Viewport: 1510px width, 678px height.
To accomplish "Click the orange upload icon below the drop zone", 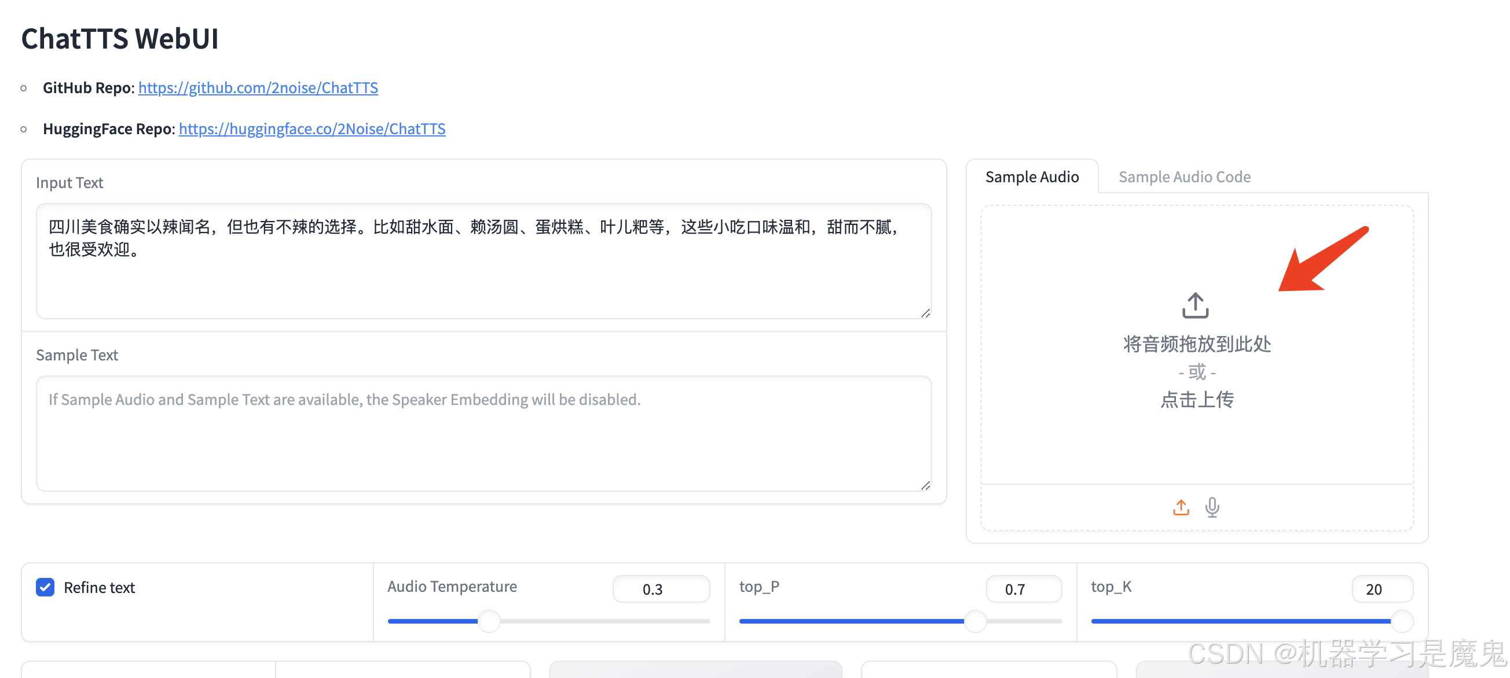I will point(1181,507).
